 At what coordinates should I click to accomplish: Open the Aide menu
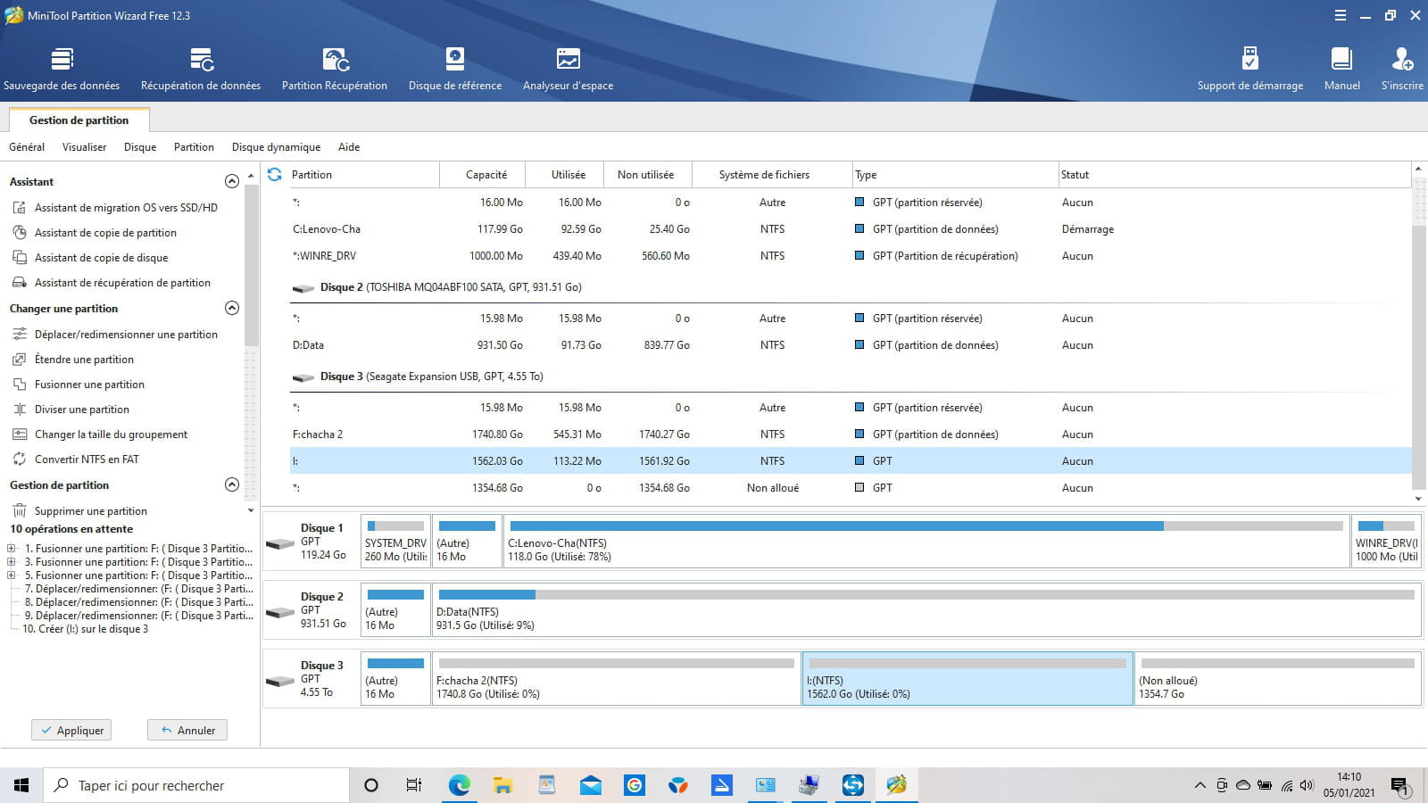pos(349,147)
